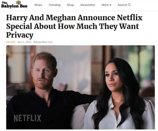Click the NETFLIX watermark on the image
This screenshot has height=131, width=158.
pos(27,118)
